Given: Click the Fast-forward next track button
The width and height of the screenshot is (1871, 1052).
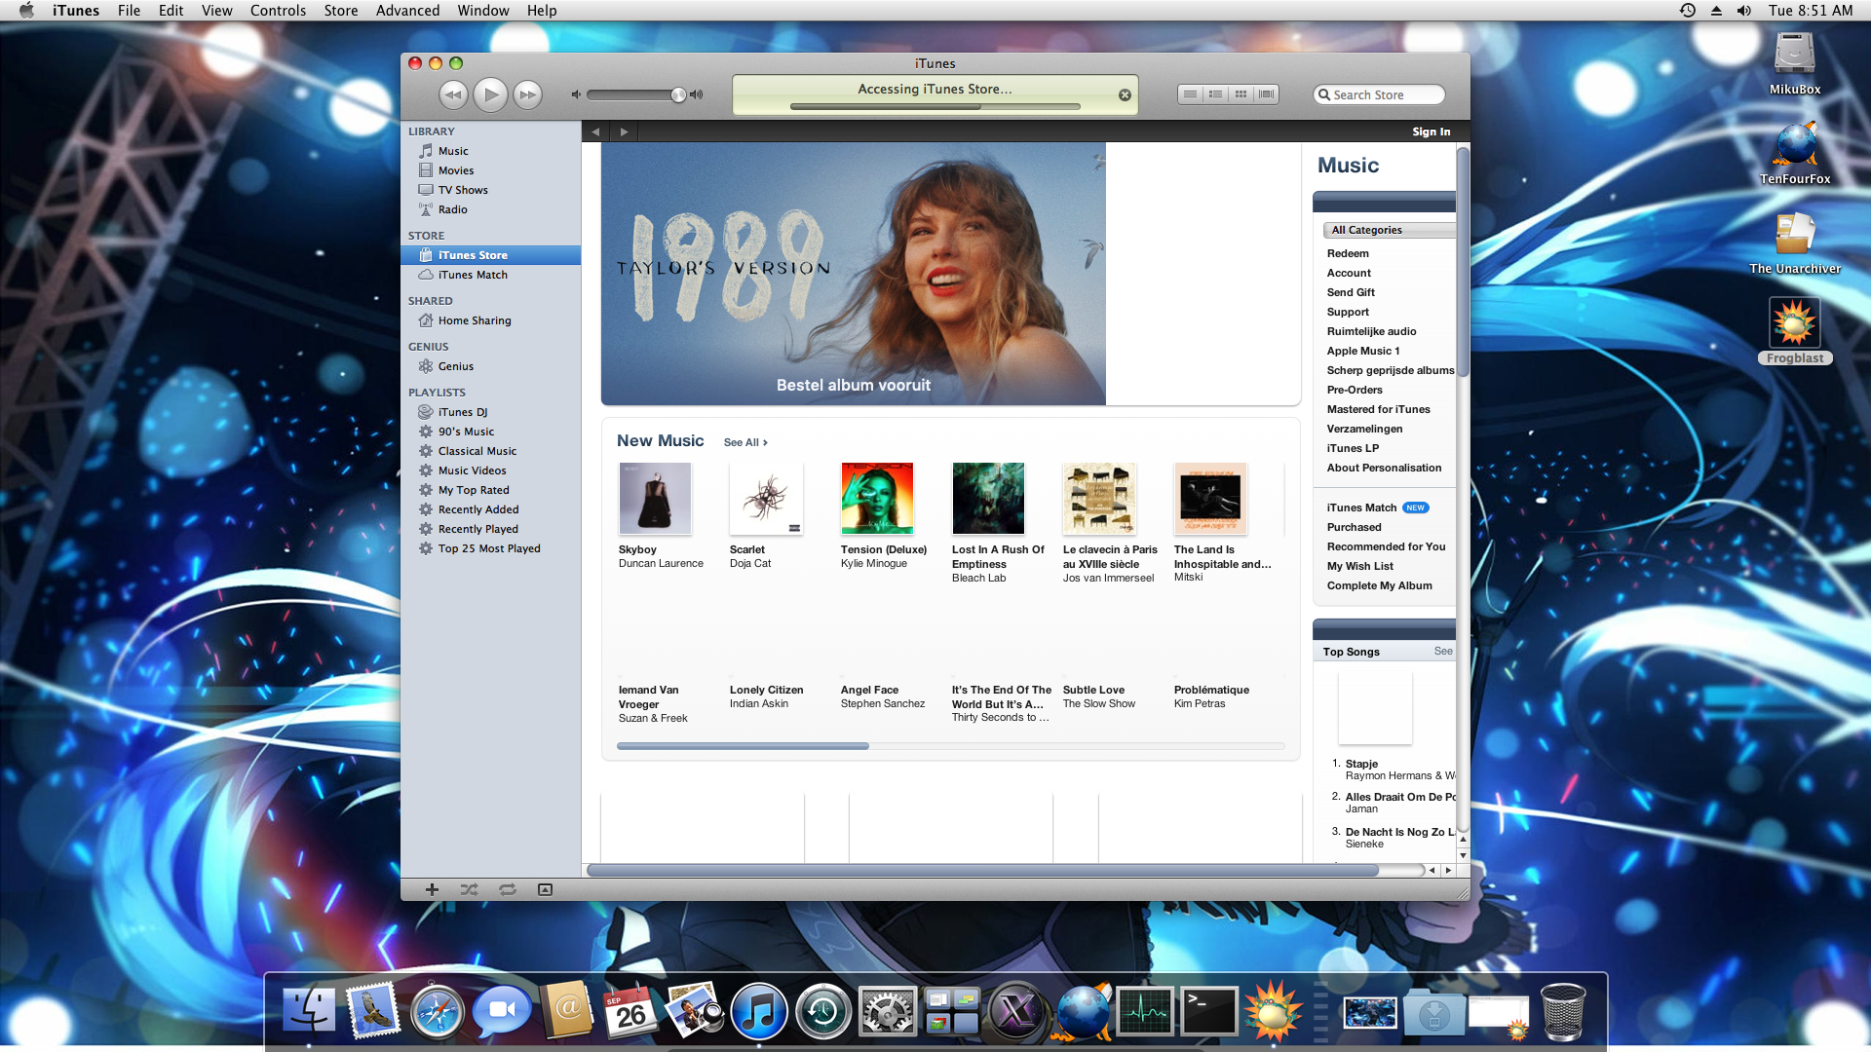Looking at the screenshot, I should pyautogui.click(x=527, y=94).
